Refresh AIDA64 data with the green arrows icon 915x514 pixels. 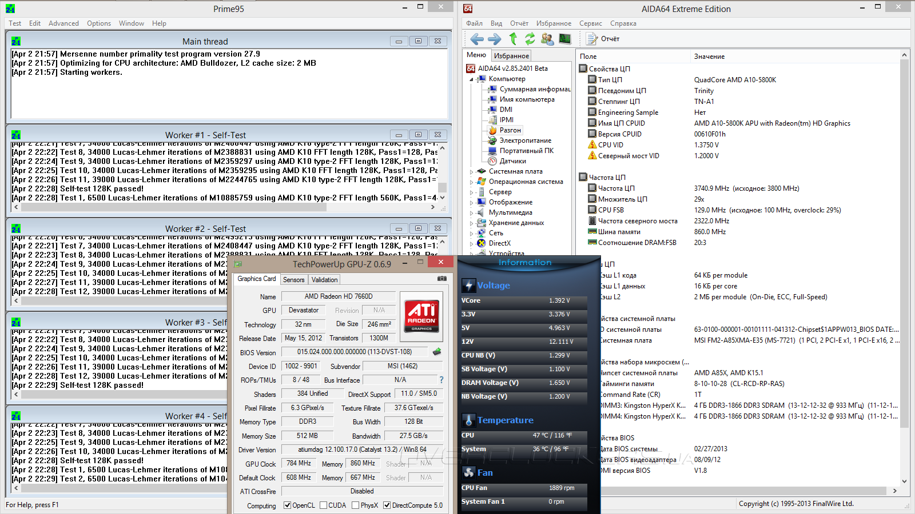pyautogui.click(x=530, y=39)
